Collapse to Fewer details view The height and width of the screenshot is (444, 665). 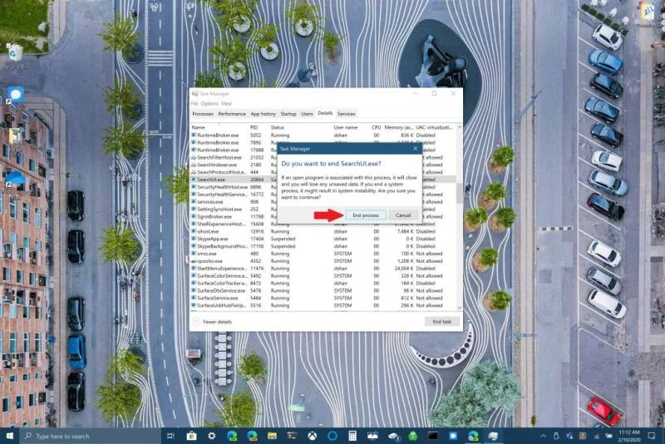click(x=213, y=322)
